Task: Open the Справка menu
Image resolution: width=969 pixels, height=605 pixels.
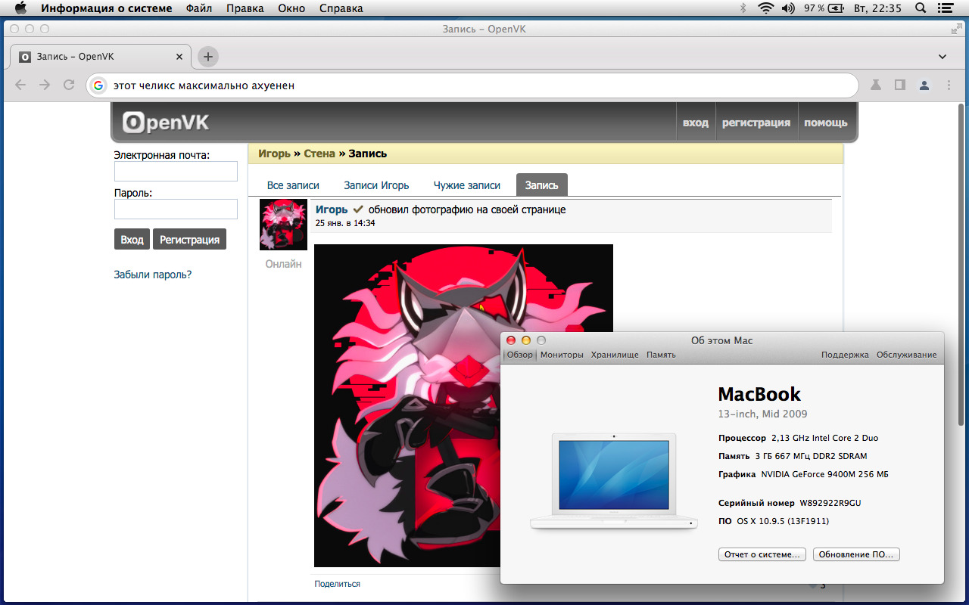Action: coord(340,8)
